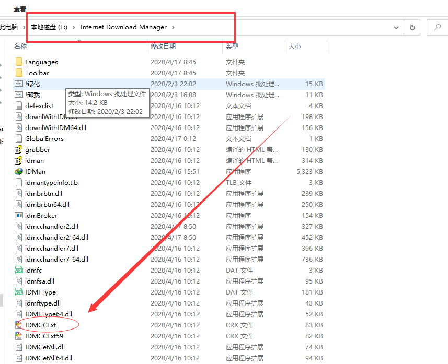This screenshot has width=448, height=364.
Task: Select the !卸载 batch file icon
Action: tap(19, 95)
